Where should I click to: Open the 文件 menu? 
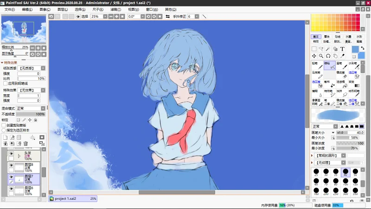(10, 9)
